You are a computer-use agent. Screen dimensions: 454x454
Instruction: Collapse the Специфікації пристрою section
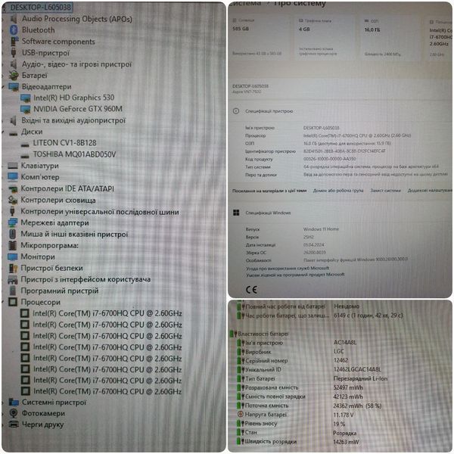tap(341, 111)
